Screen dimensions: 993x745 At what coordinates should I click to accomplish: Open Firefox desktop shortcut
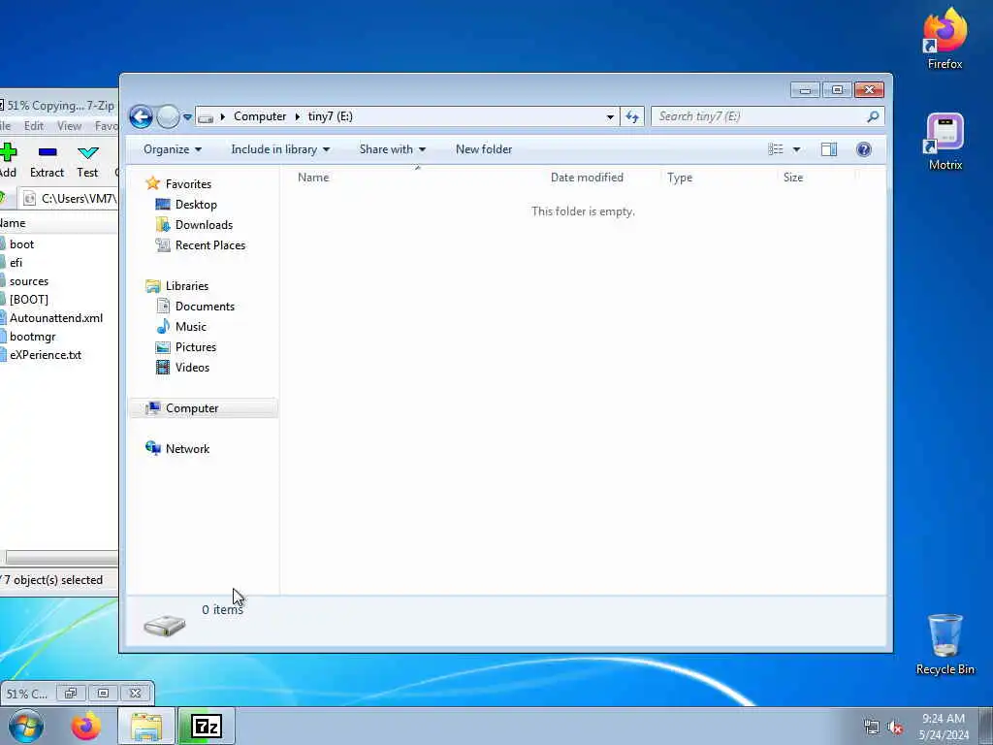coord(945,39)
